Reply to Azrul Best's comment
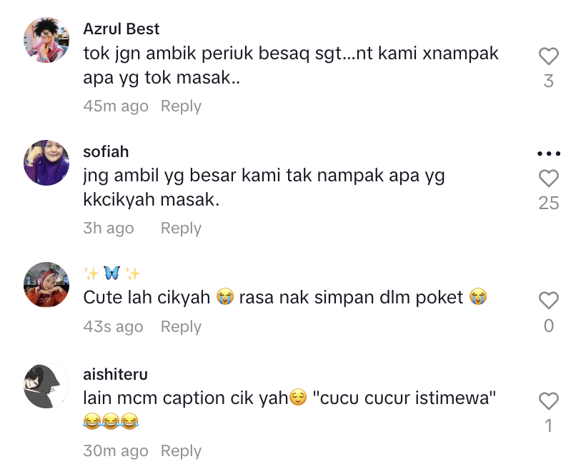The image size is (586, 474). 181,106
